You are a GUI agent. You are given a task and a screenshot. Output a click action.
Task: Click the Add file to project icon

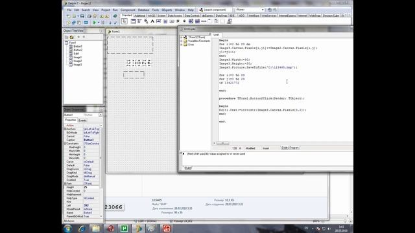tap(101, 16)
